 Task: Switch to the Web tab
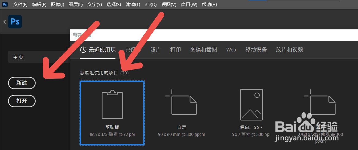(x=231, y=50)
